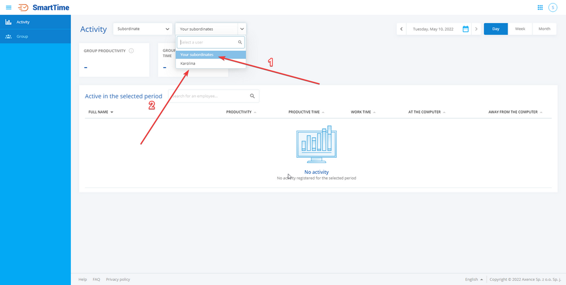Open the user profile avatar
The image size is (566, 285).
tap(552, 8)
